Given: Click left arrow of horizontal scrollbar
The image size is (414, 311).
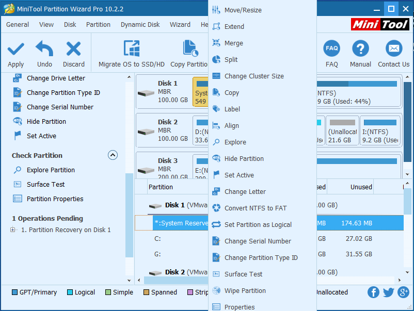Looking at the screenshot, I should tap(139, 280).
